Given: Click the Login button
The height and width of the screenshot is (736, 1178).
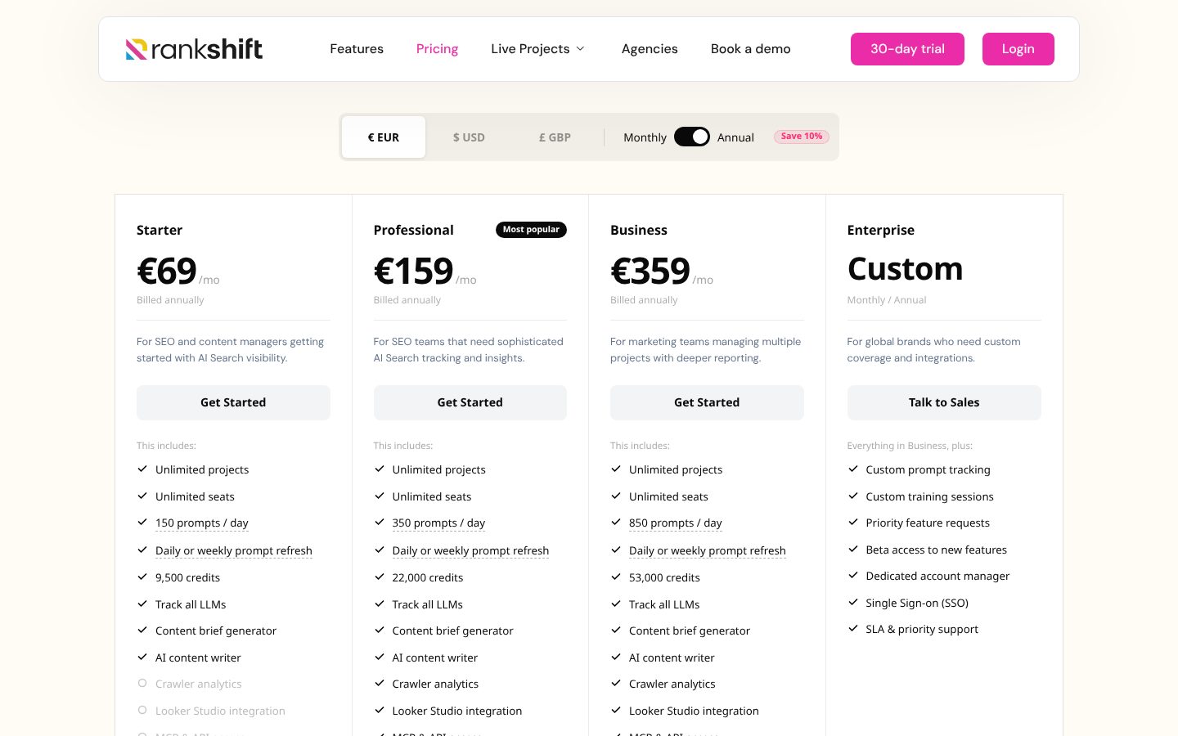Looking at the screenshot, I should pyautogui.click(x=1018, y=49).
